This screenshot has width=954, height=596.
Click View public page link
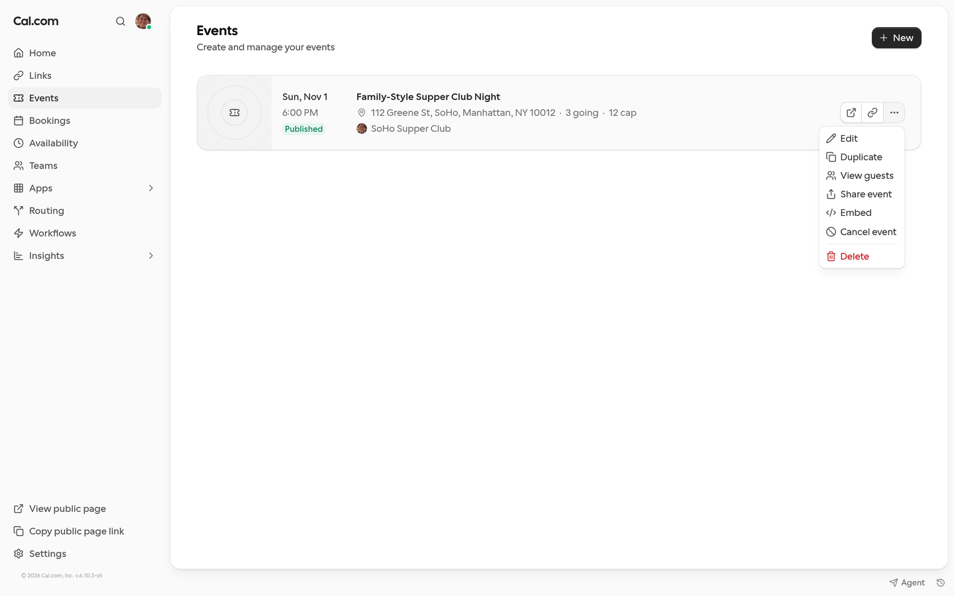click(85, 509)
